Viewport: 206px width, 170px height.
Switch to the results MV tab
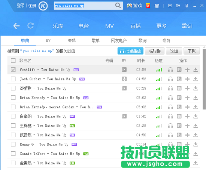click(x=48, y=41)
